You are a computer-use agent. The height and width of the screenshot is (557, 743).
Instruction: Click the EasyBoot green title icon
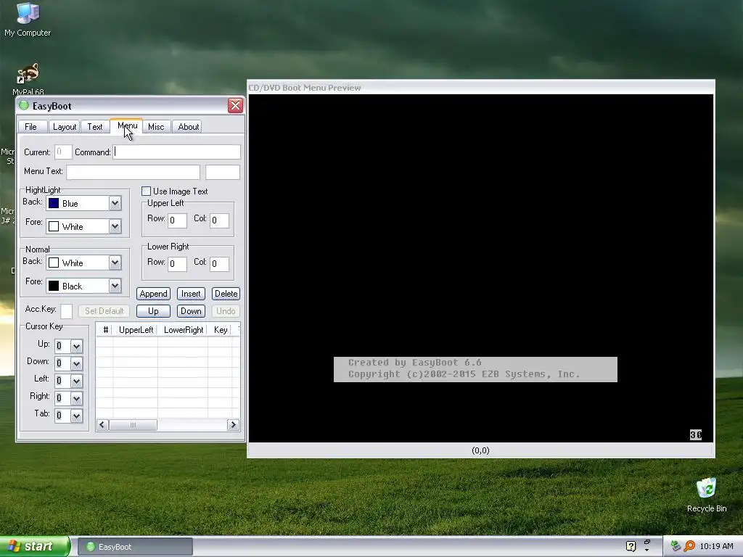point(24,105)
